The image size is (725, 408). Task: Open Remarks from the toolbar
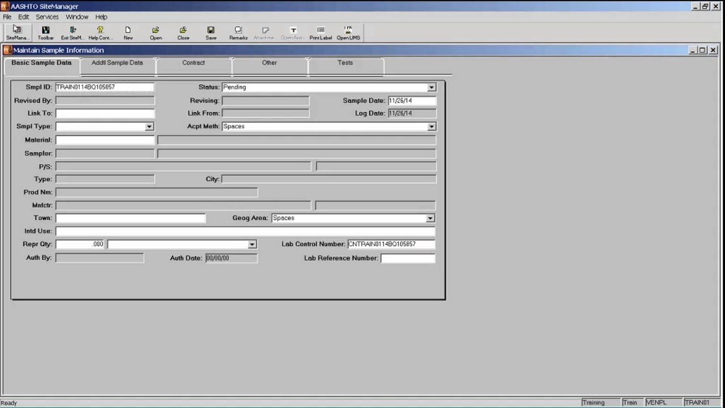tap(238, 33)
